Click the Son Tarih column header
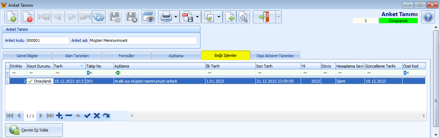Viewport: 440px width, 138px height. pos(278,66)
